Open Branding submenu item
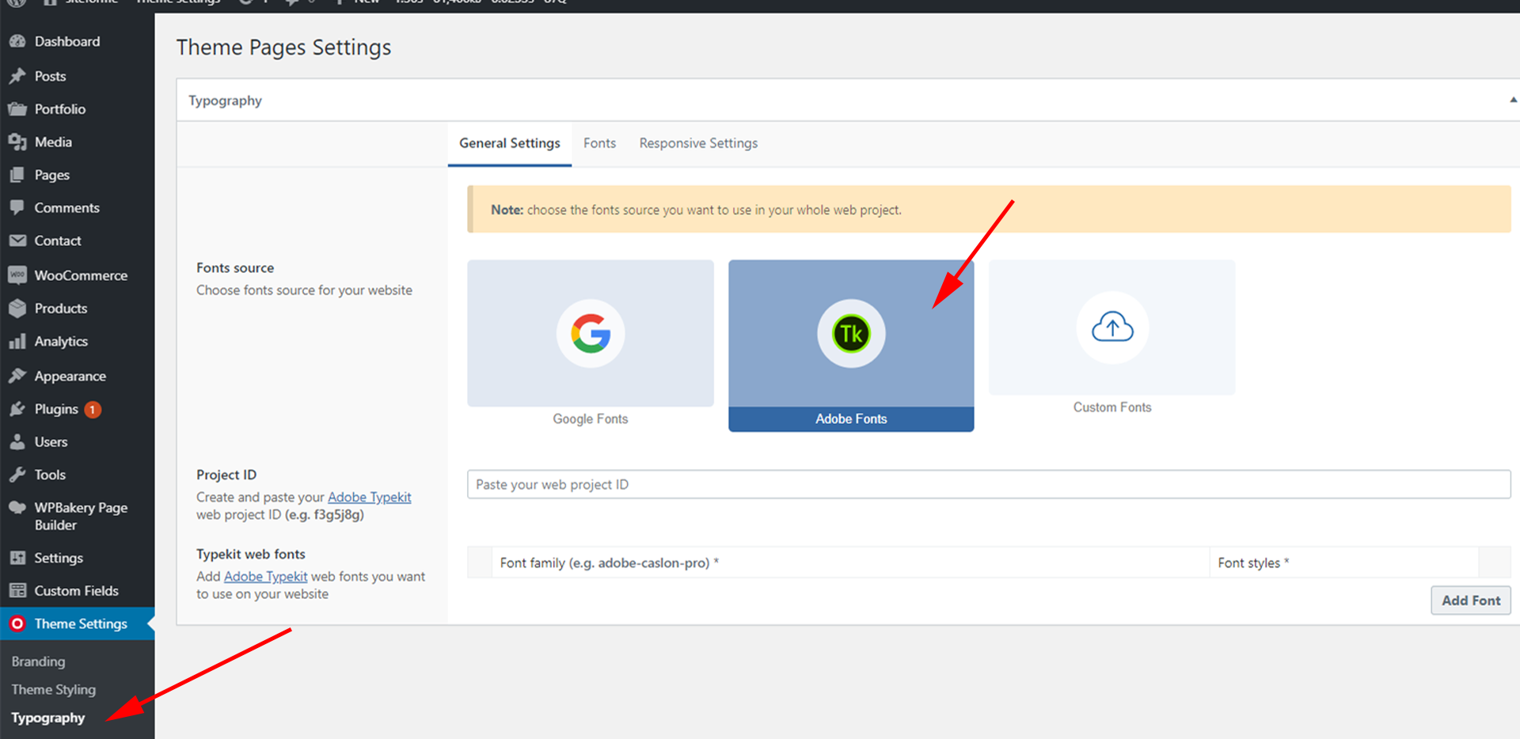The image size is (1520, 739). 38,661
